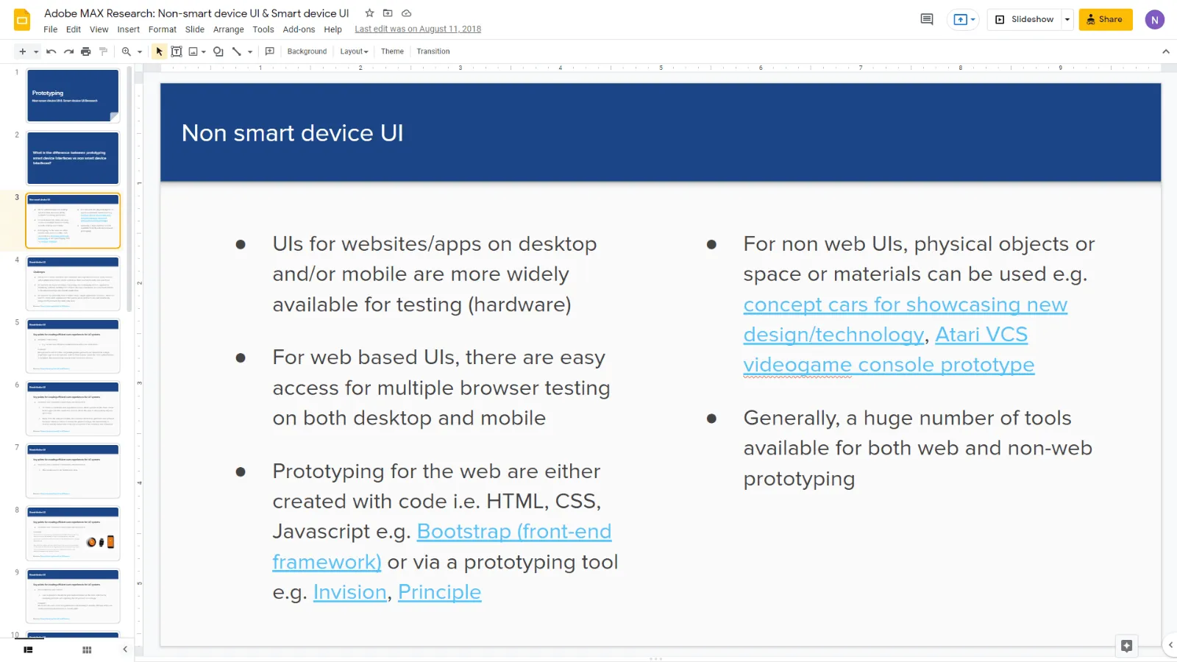The image size is (1177, 662).
Task: Redo the last action
Action: tap(68, 51)
